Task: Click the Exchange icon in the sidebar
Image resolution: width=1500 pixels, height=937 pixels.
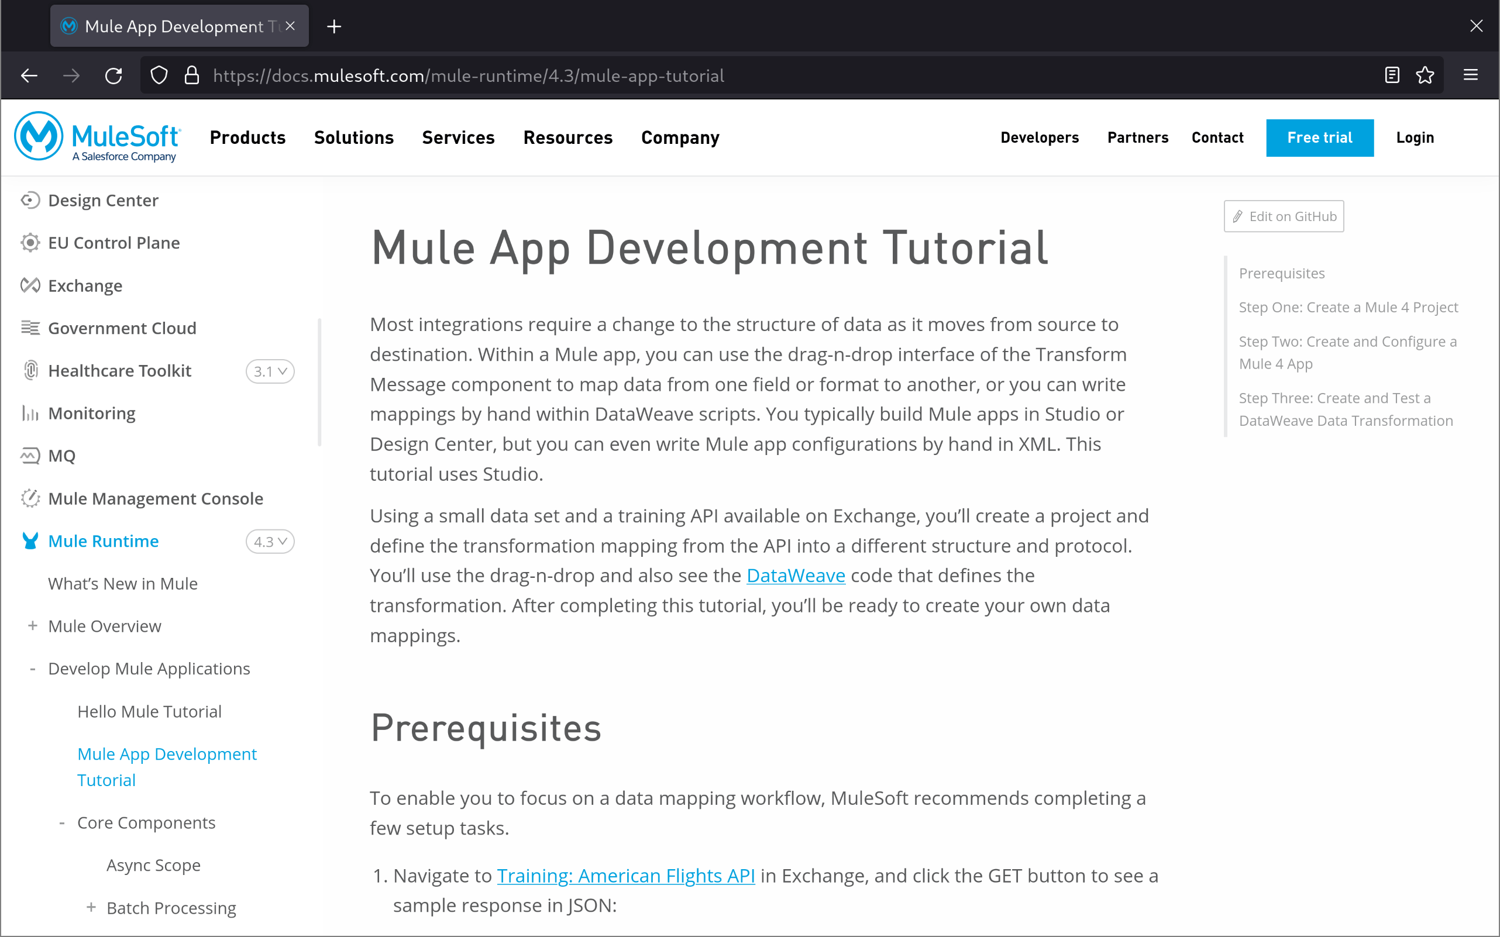Action: click(x=30, y=285)
